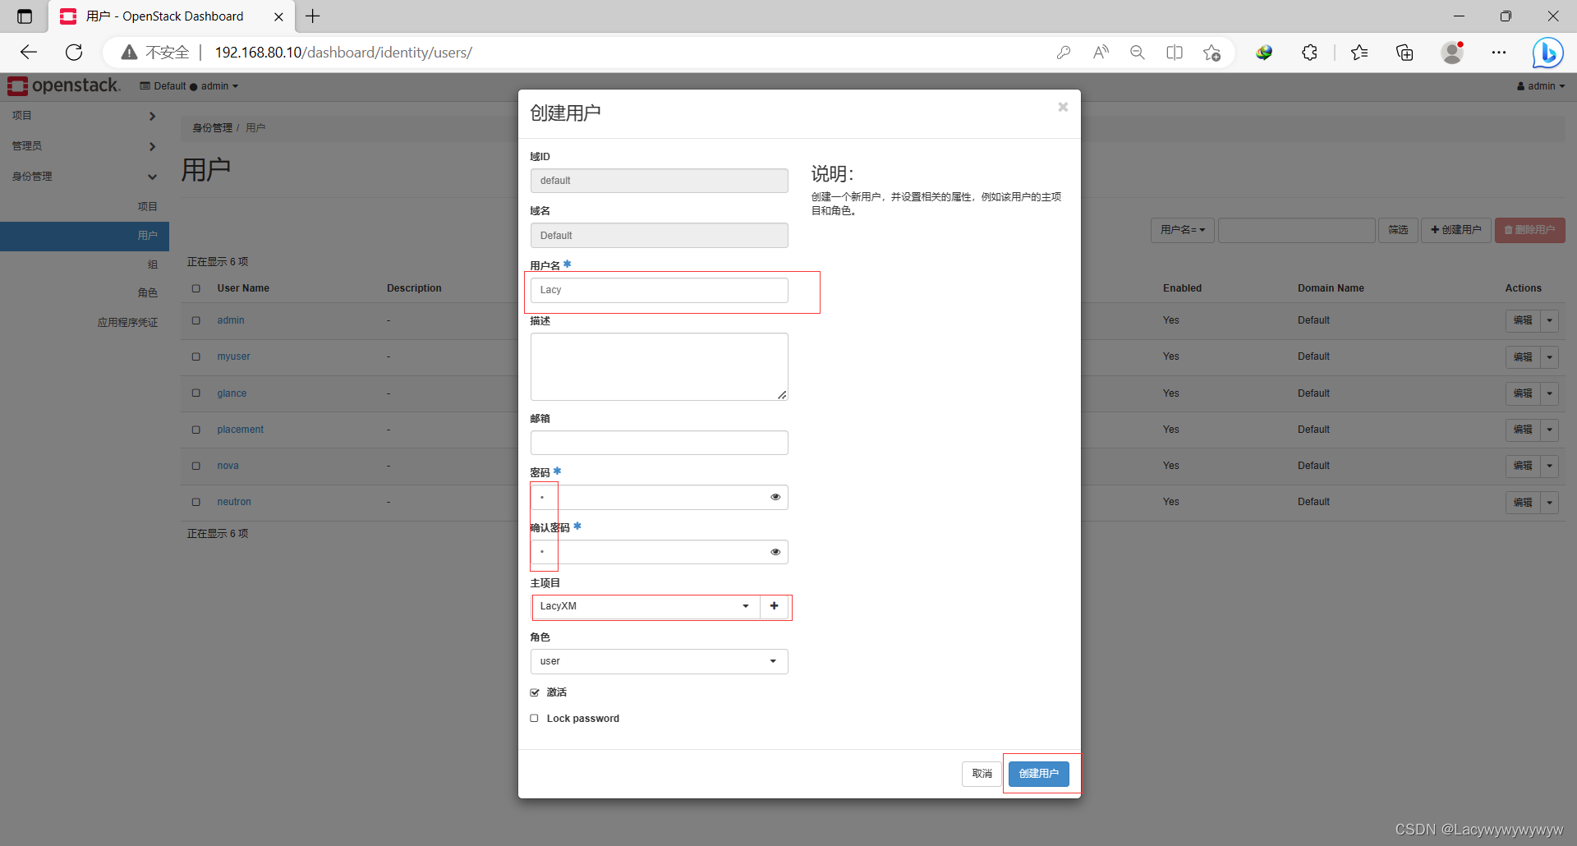
Task: Toggle the confirm password visibility eye icon
Action: (x=775, y=551)
